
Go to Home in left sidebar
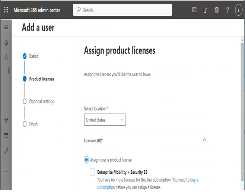pyautogui.click(x=6, y=42)
